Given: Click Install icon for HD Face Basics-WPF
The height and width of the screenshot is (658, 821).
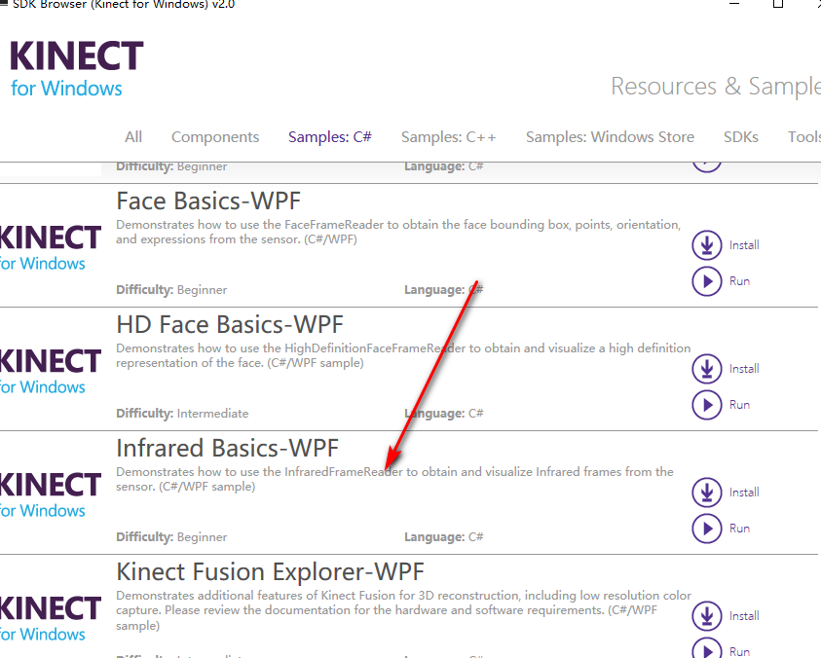Looking at the screenshot, I should coord(707,369).
